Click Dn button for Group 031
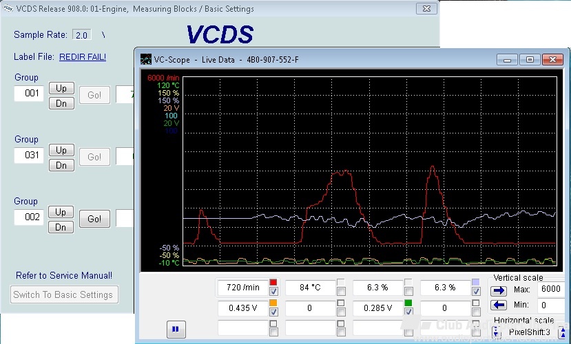 coord(61,165)
